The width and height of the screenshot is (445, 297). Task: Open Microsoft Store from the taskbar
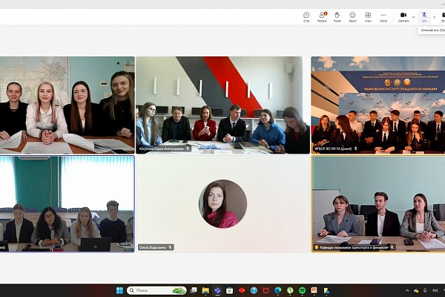230,290
